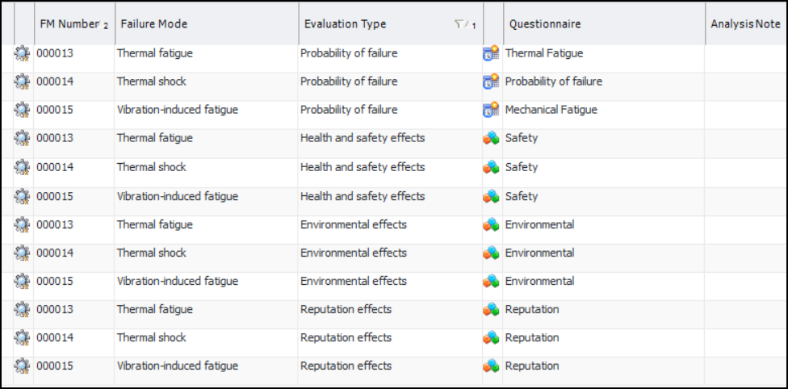
Task: Click the Safety icon in Thermal fatigue row
Action: 491,139
